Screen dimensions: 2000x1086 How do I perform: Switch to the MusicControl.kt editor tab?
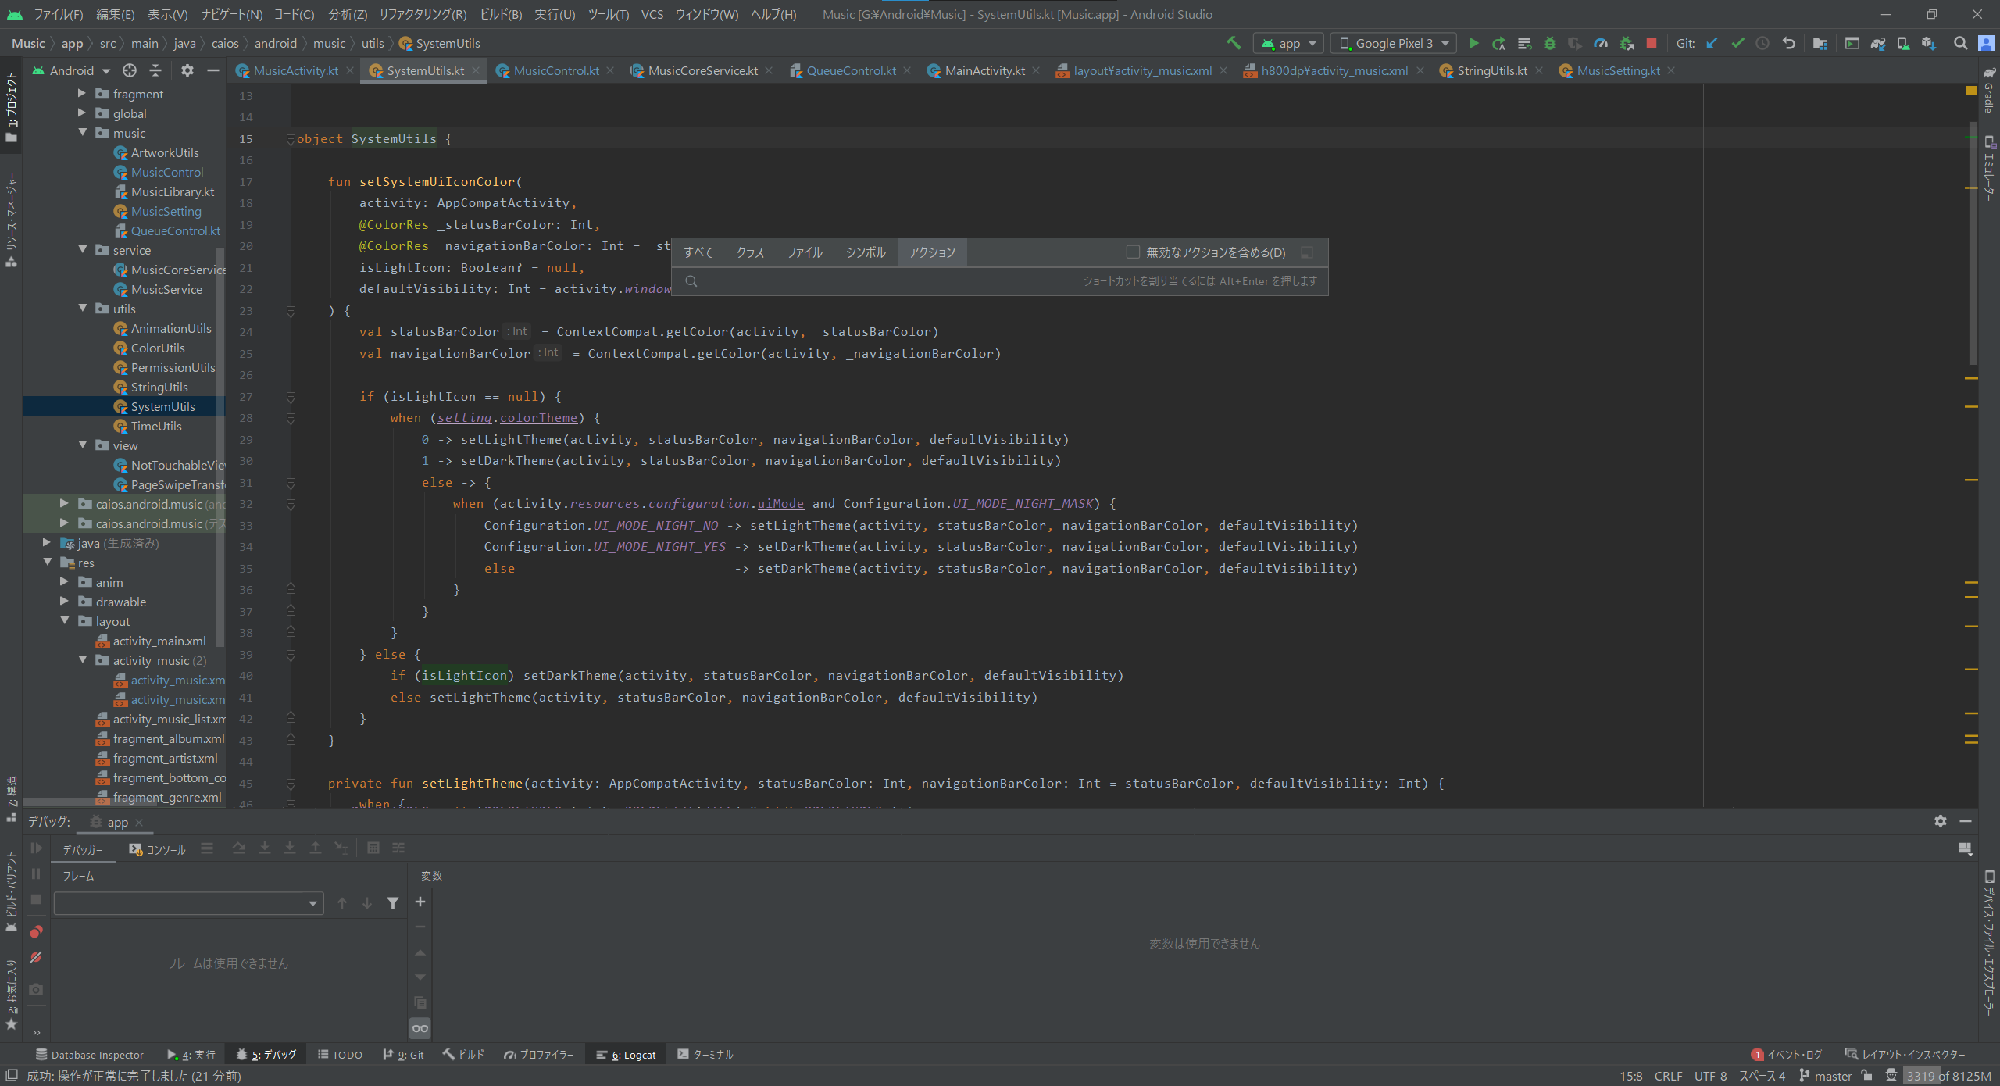click(x=555, y=70)
